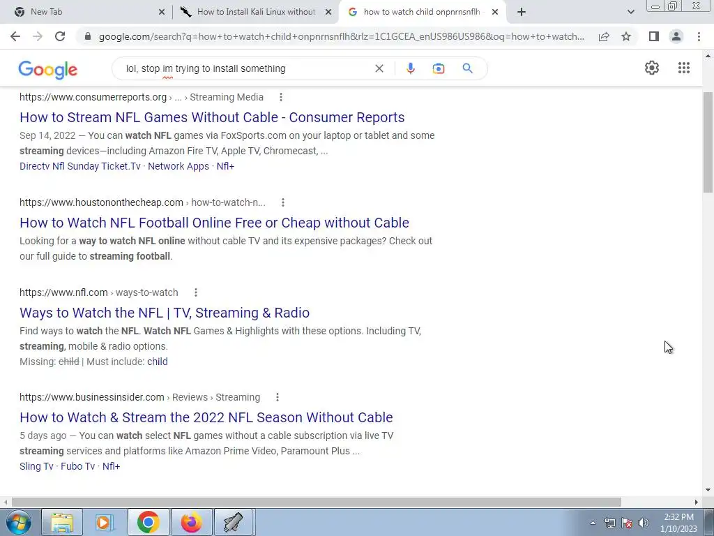Close the New Tab tab
The height and width of the screenshot is (536, 714).
tap(162, 13)
